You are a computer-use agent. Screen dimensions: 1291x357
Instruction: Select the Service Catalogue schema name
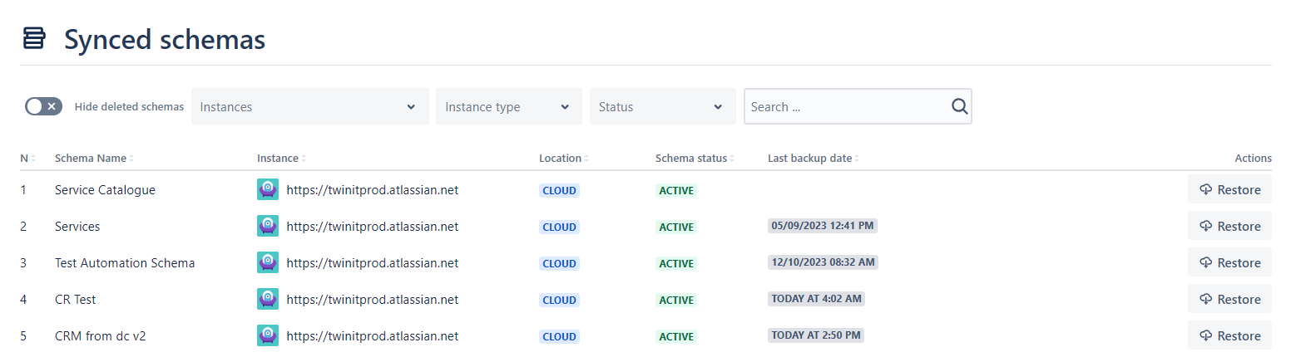point(105,190)
